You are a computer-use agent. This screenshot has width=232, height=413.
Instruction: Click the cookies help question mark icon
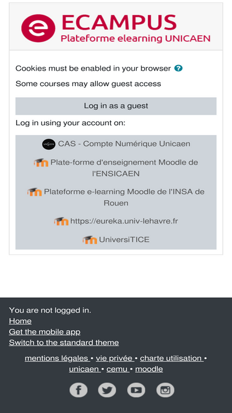click(x=178, y=69)
